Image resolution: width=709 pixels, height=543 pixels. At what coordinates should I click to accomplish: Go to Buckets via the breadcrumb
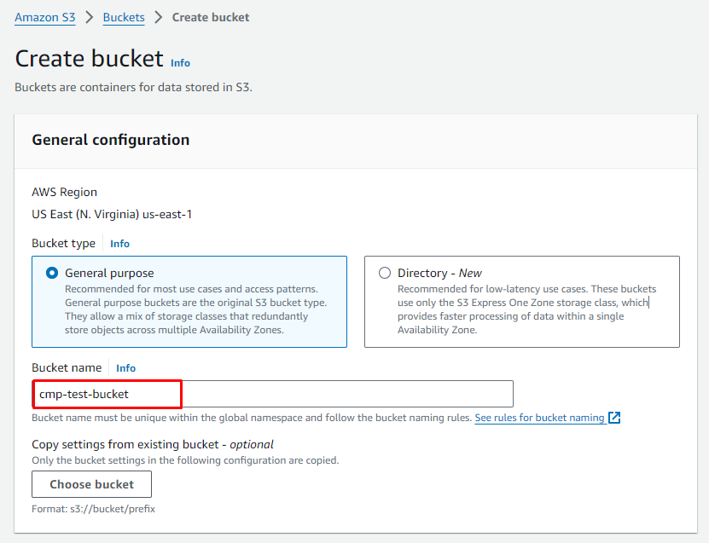coord(124,17)
